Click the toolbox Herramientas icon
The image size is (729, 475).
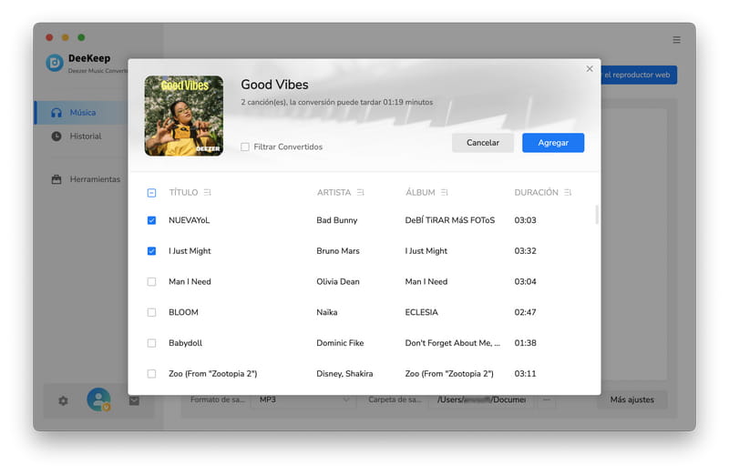click(x=56, y=179)
